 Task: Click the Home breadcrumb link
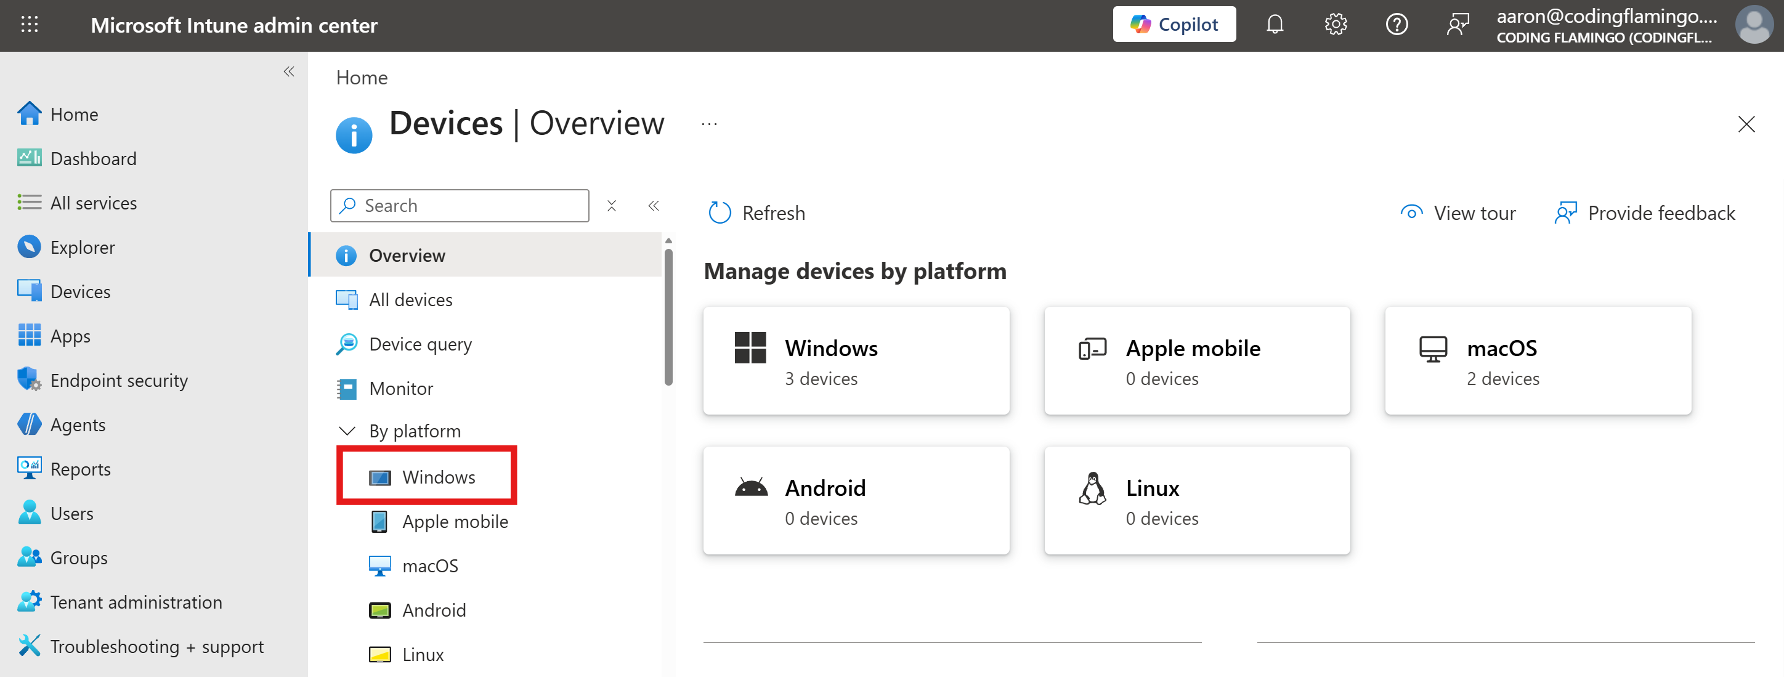tap(362, 78)
